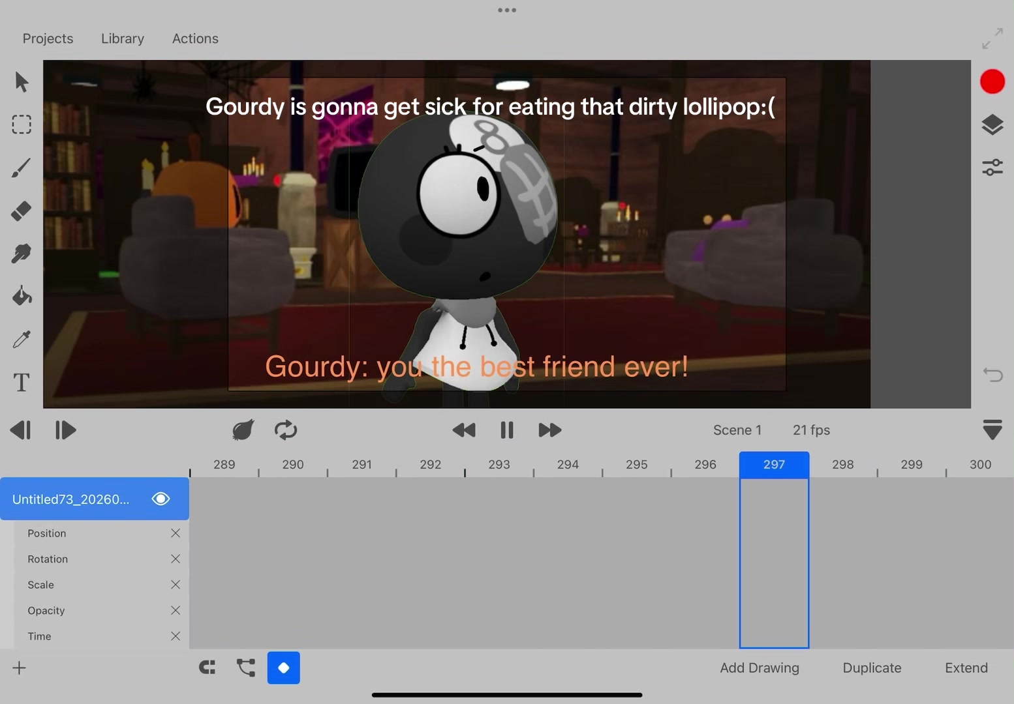The height and width of the screenshot is (704, 1014).
Task: Toggle the blue keyframe diamond button
Action: tap(284, 667)
